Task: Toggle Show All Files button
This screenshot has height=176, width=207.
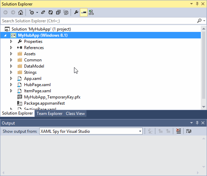Action: 66,12
